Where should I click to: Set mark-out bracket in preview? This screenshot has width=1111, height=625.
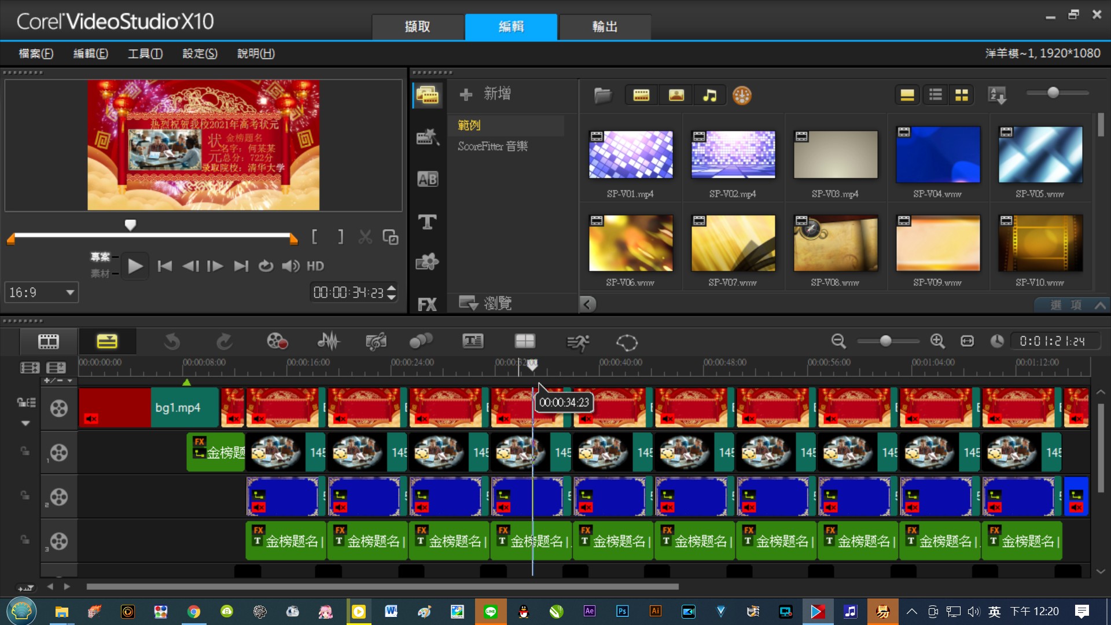click(x=340, y=237)
